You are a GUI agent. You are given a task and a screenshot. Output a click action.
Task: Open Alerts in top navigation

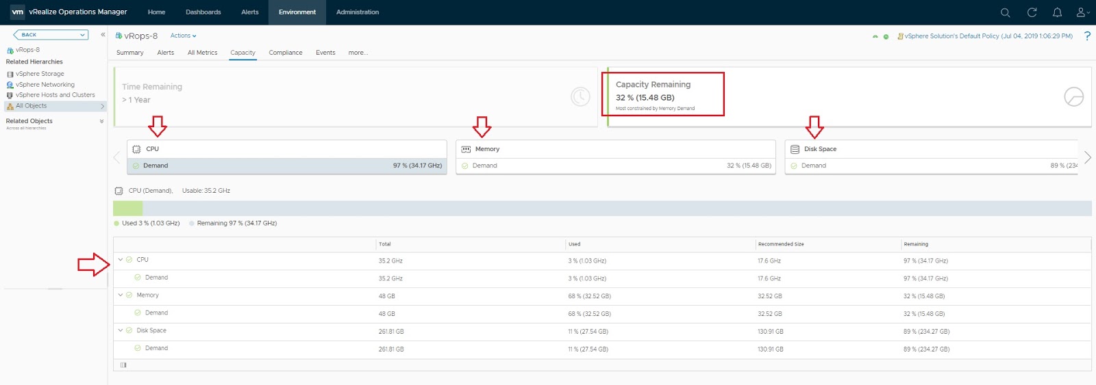[250, 12]
